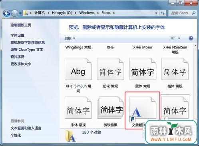
Task: Click the 楷体 常规 name label
Action: tap(175, 86)
